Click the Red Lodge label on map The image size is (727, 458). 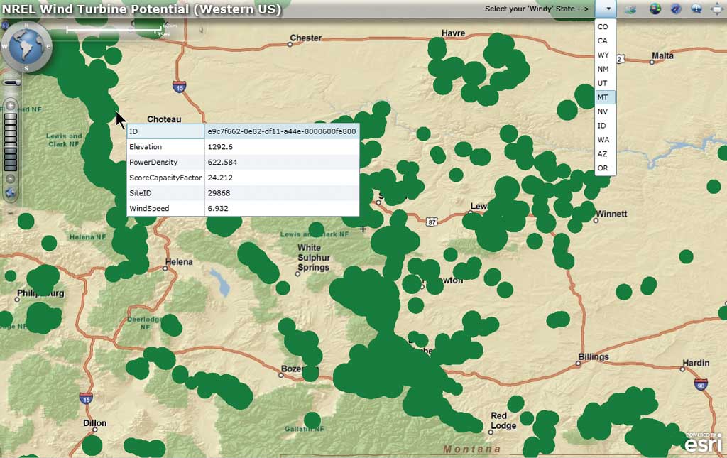503,421
